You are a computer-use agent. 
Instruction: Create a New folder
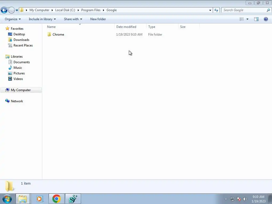pyautogui.click(x=98, y=19)
